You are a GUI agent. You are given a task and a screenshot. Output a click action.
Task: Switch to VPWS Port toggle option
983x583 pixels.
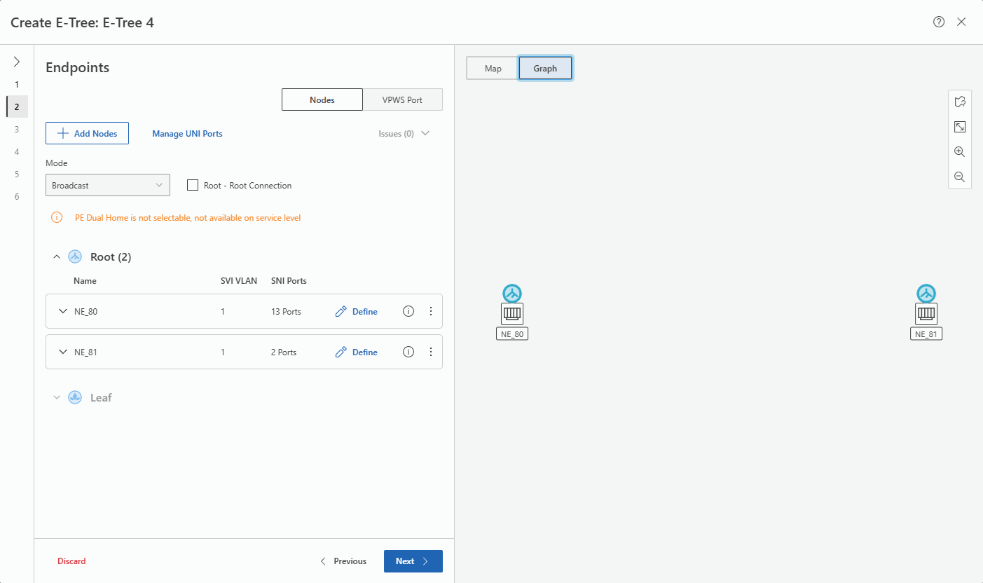coord(402,100)
